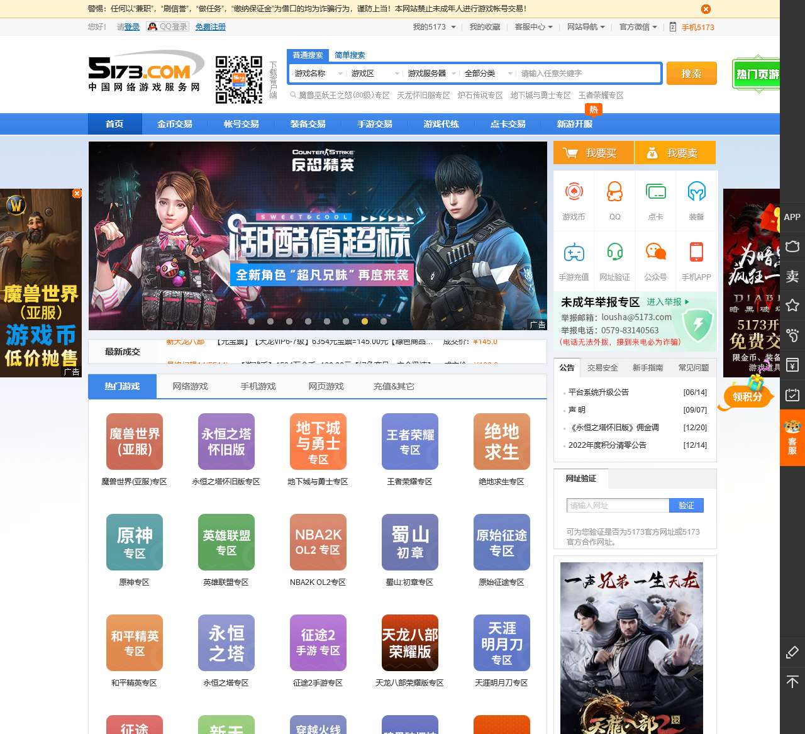Open 金币交易 in navigation bar
Image resolution: width=805 pixels, height=734 pixels.
(x=175, y=124)
